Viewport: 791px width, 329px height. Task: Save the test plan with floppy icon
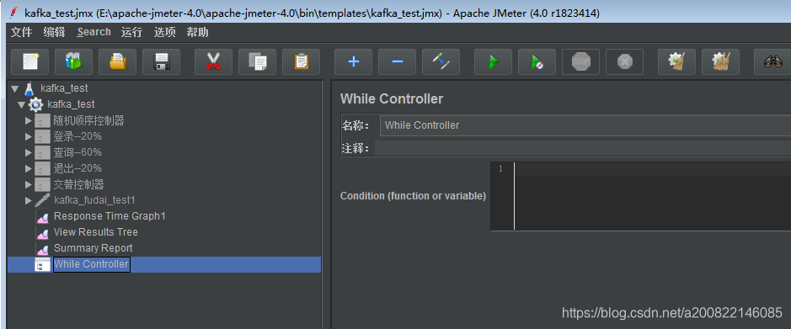[x=162, y=62]
